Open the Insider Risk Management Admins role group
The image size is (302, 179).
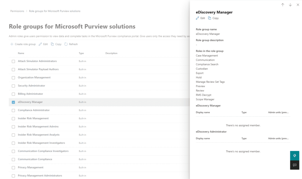click(38, 127)
